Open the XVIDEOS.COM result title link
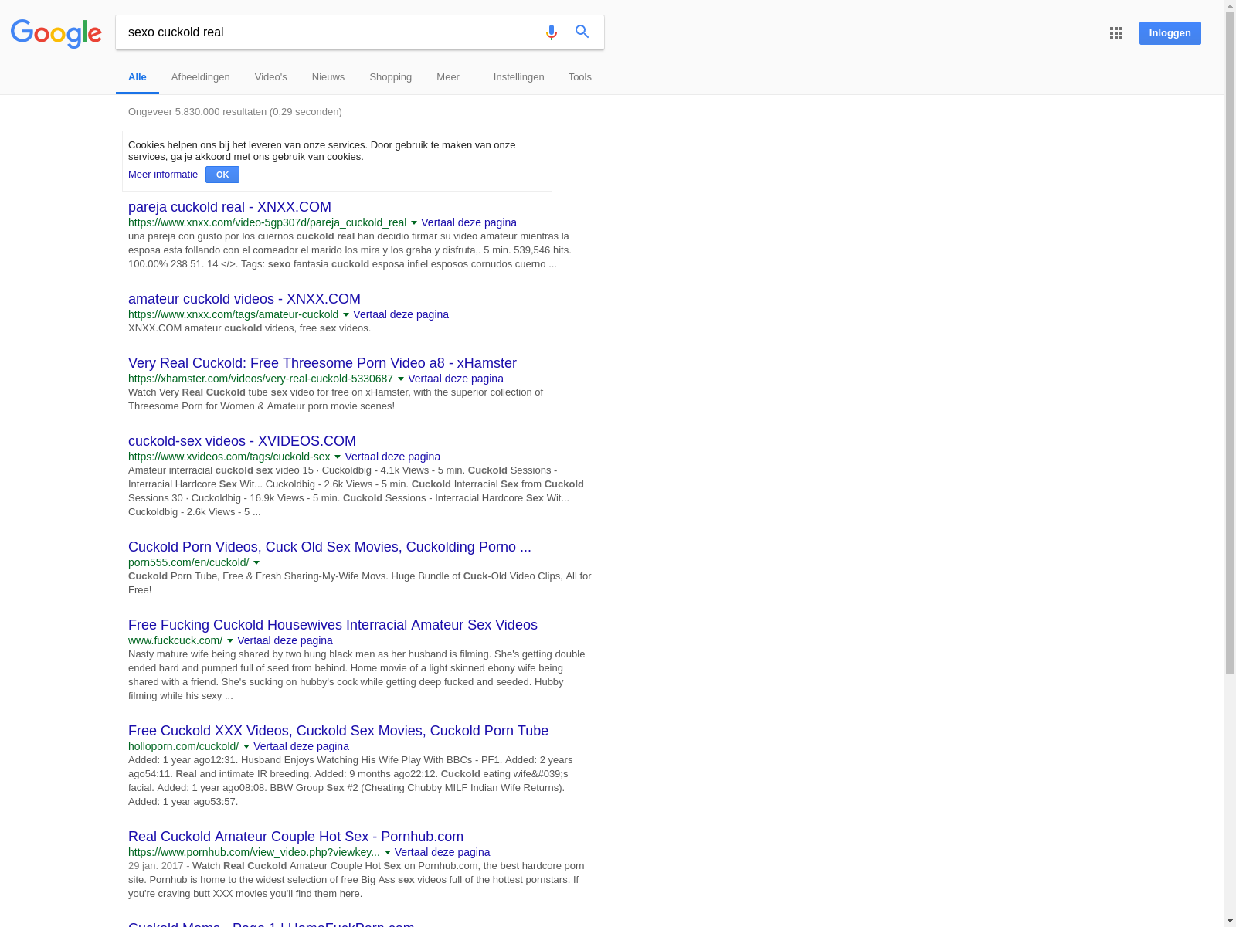The width and height of the screenshot is (1236, 927). coord(242,441)
